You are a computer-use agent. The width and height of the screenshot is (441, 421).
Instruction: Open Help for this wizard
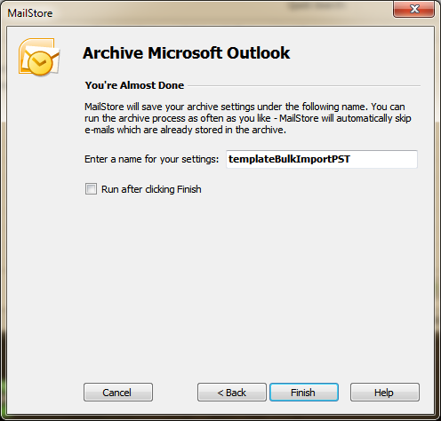click(x=384, y=393)
